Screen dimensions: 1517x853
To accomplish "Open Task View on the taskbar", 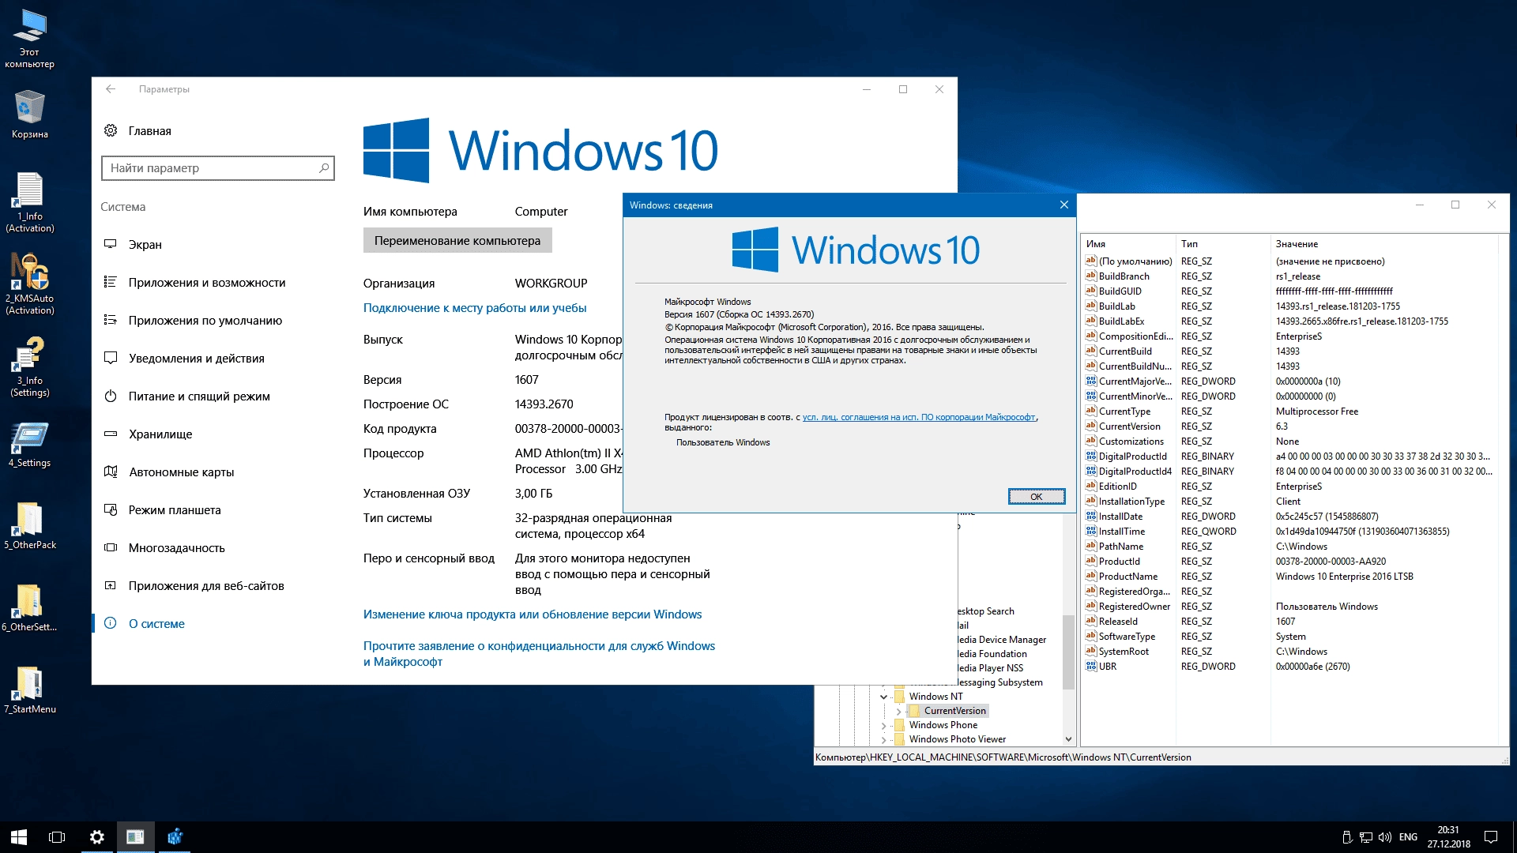I will point(57,837).
